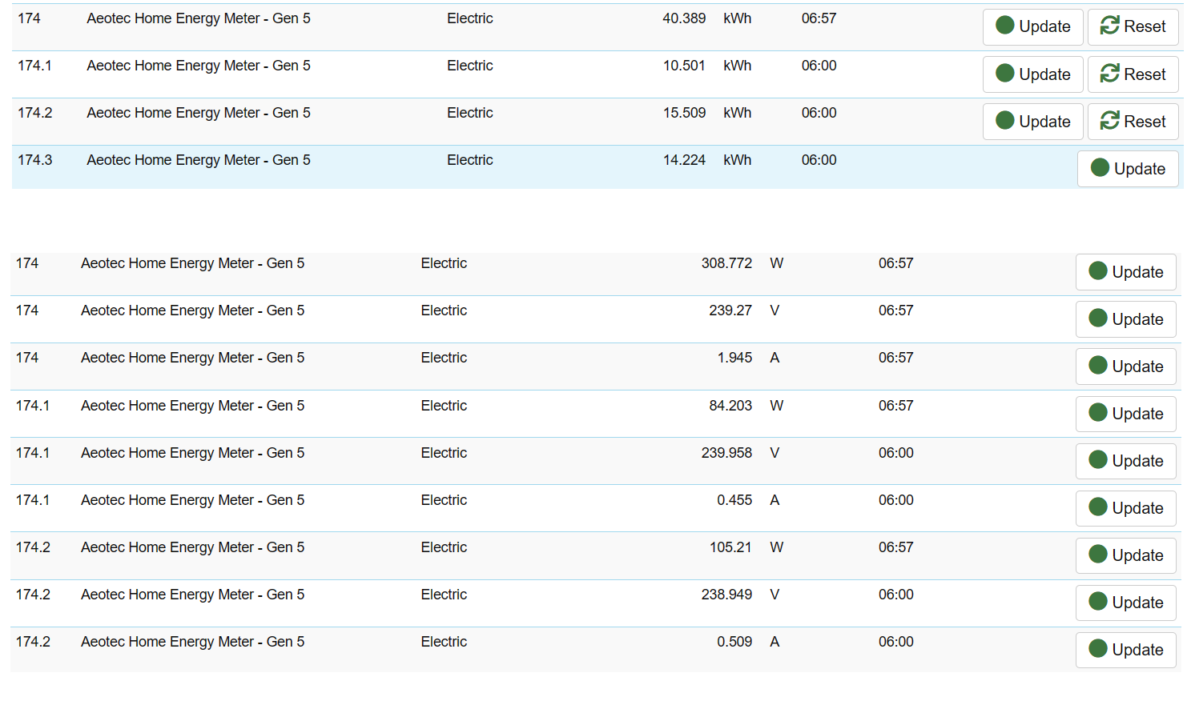The height and width of the screenshot is (725, 1187).
Task: Click the Reset refresh icon for device 174
Action: [x=1109, y=26]
